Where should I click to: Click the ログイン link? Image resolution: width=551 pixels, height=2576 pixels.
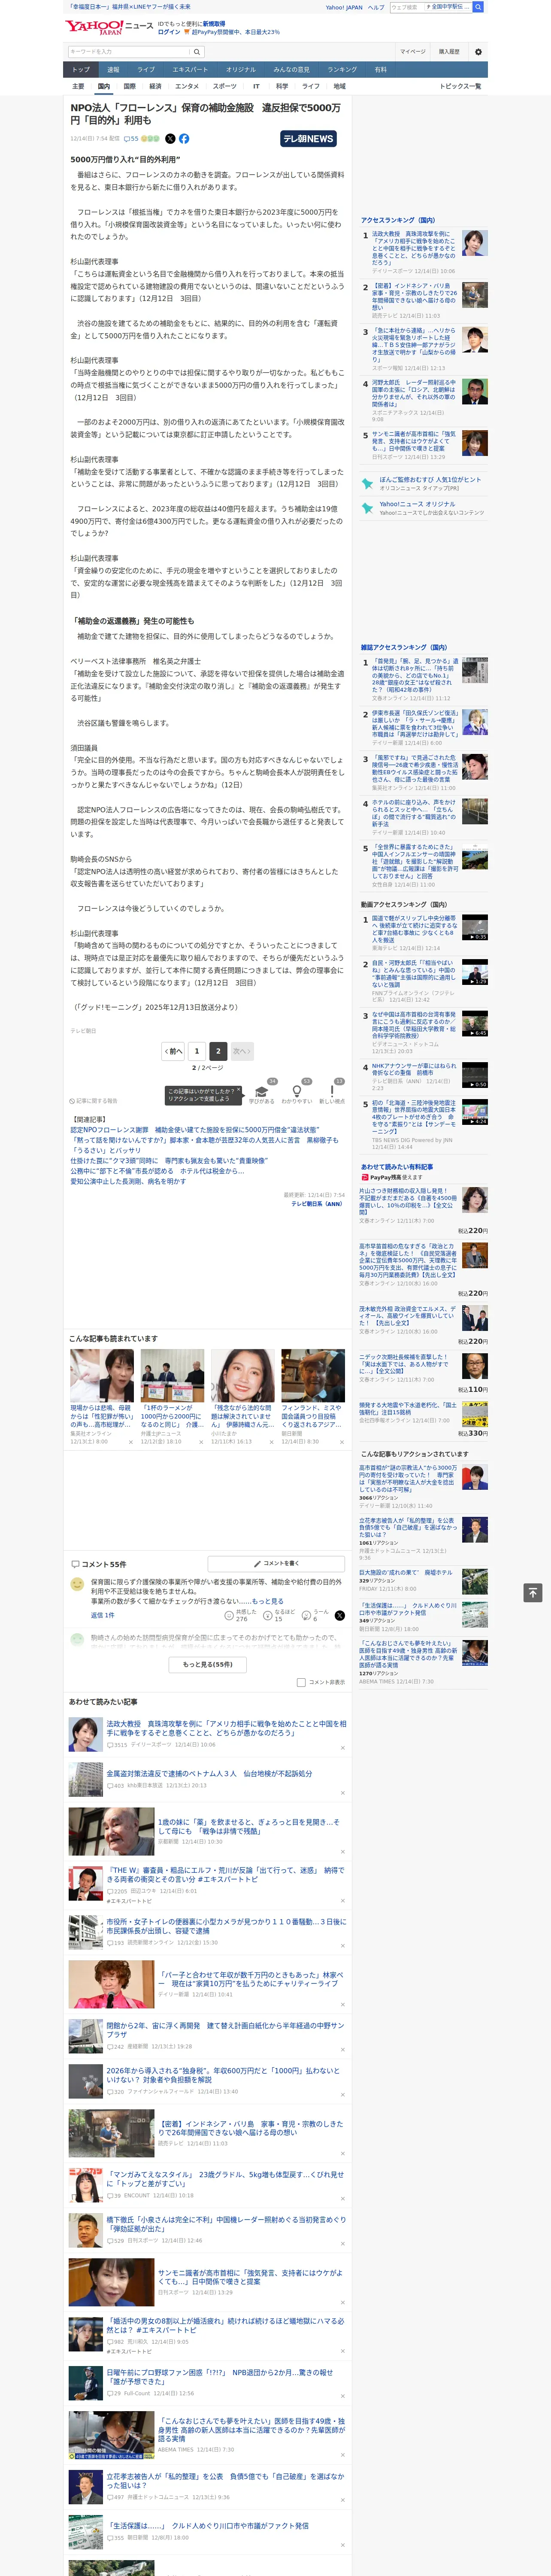169,32
